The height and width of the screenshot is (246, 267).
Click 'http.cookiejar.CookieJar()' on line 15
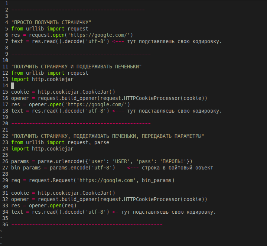(x=76, y=92)
